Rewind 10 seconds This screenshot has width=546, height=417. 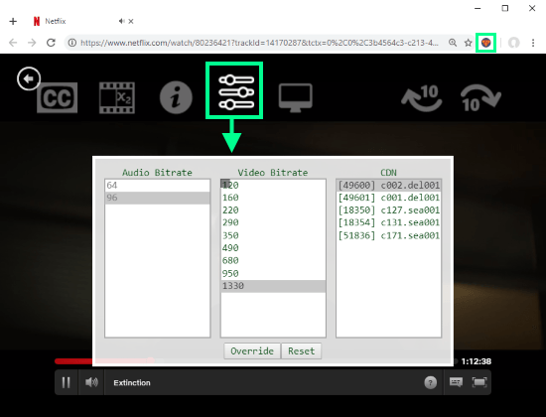(x=422, y=98)
